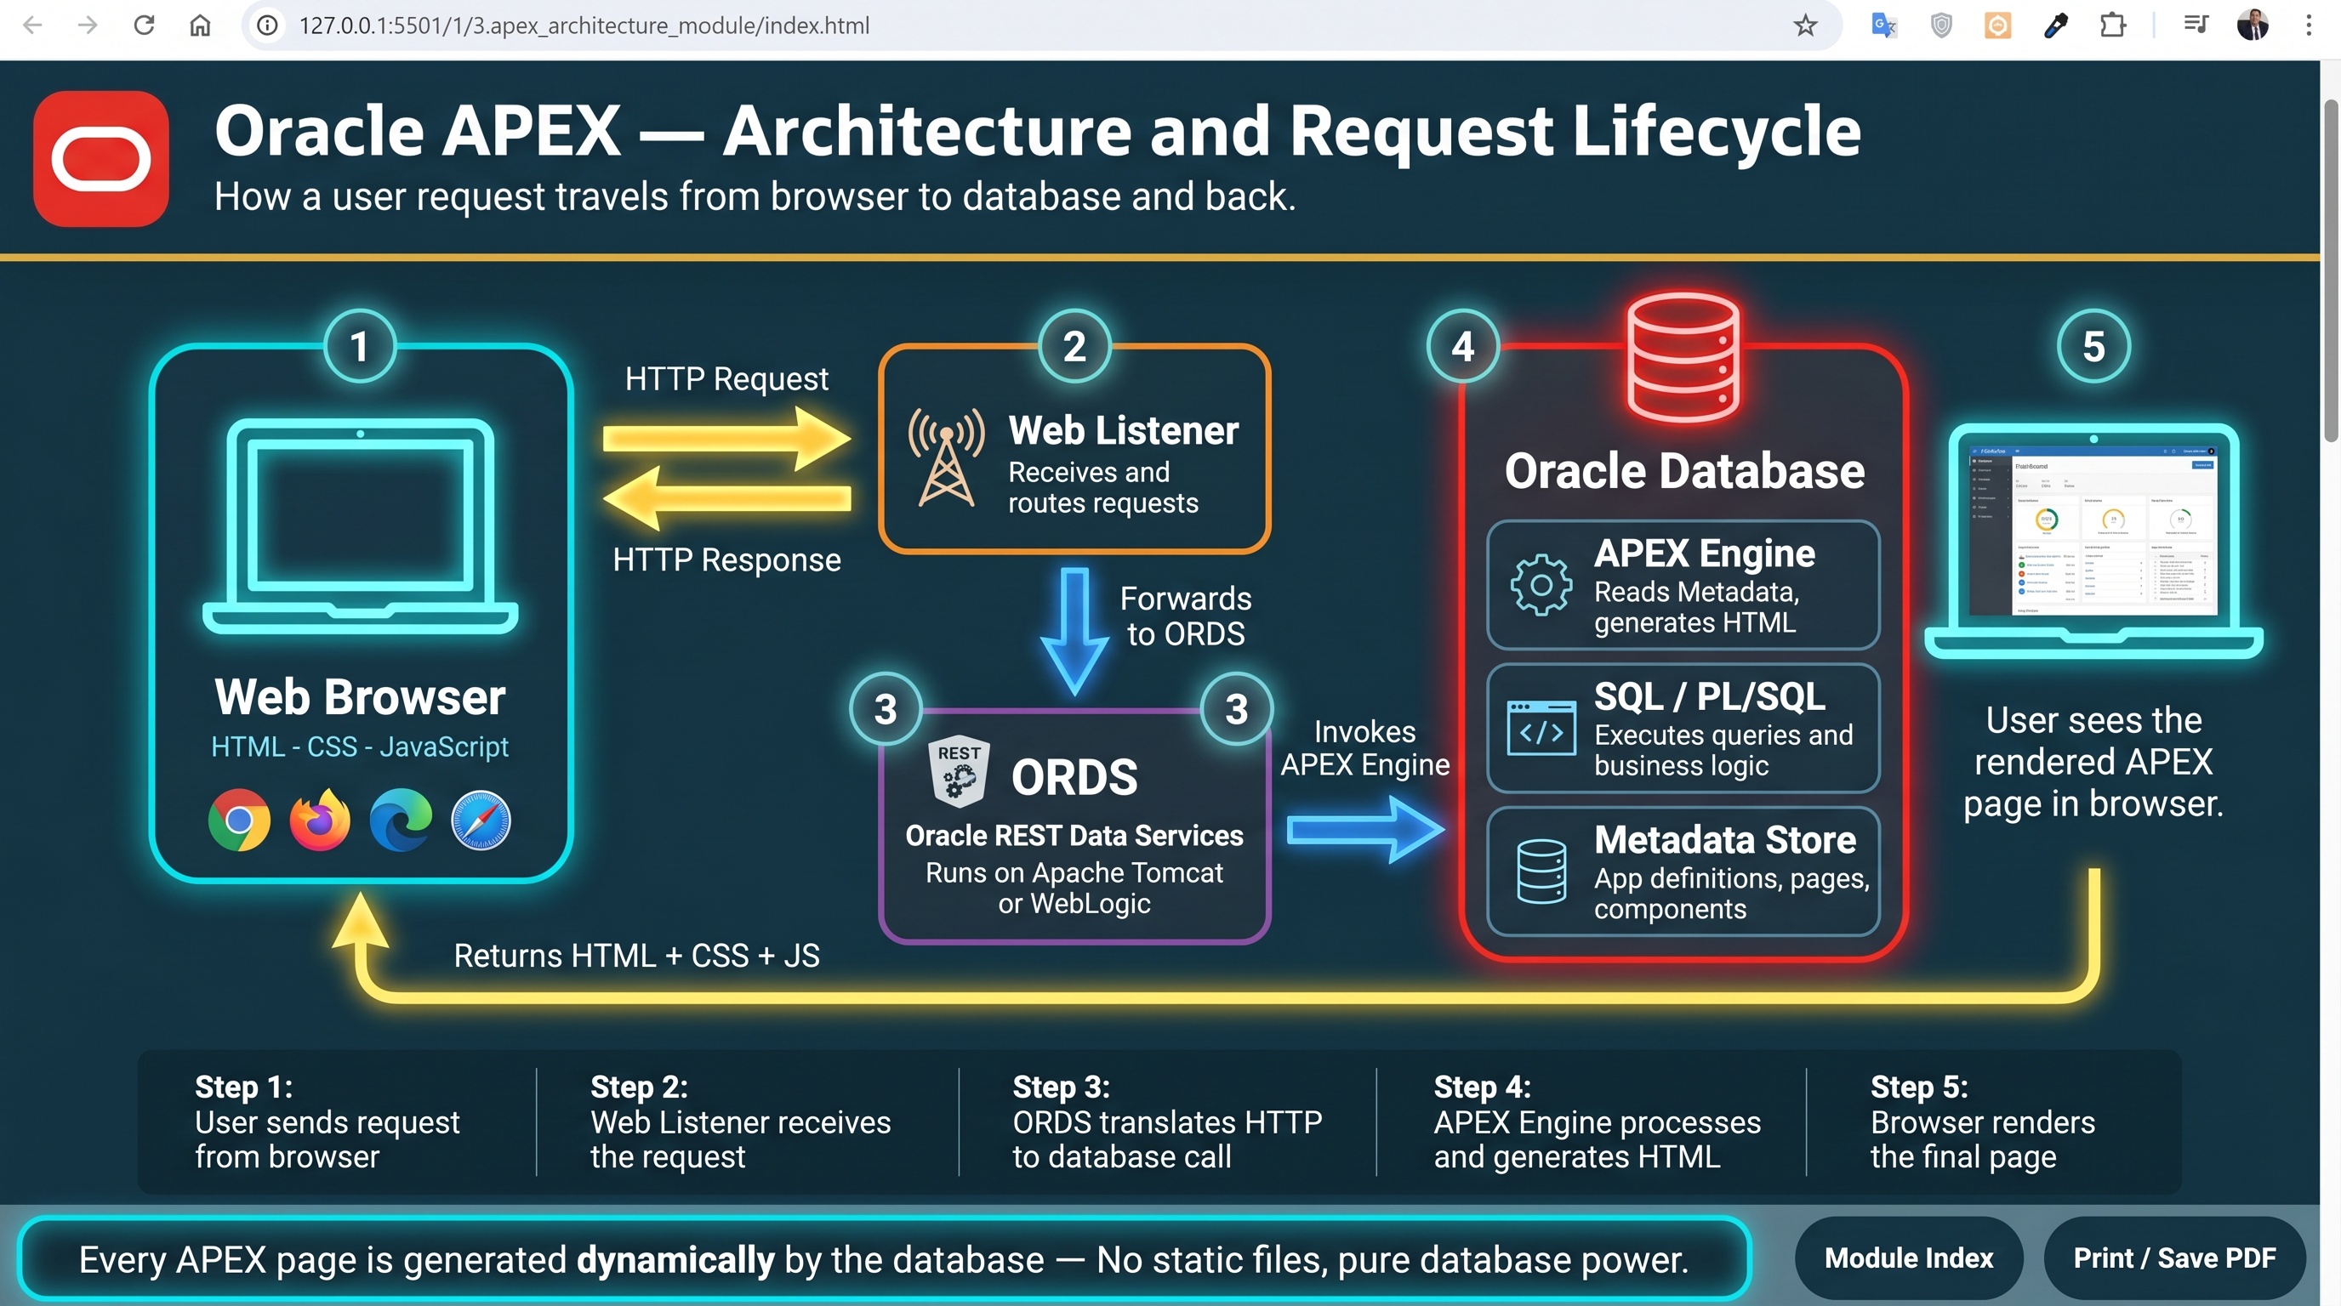Open the color picker eyedropper extension
2341x1306 pixels.
[x=2056, y=26]
